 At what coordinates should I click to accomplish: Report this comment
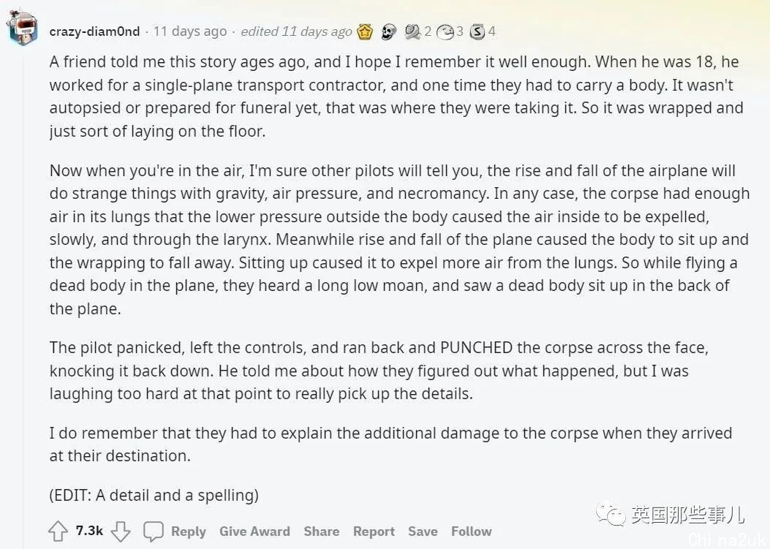[374, 531]
